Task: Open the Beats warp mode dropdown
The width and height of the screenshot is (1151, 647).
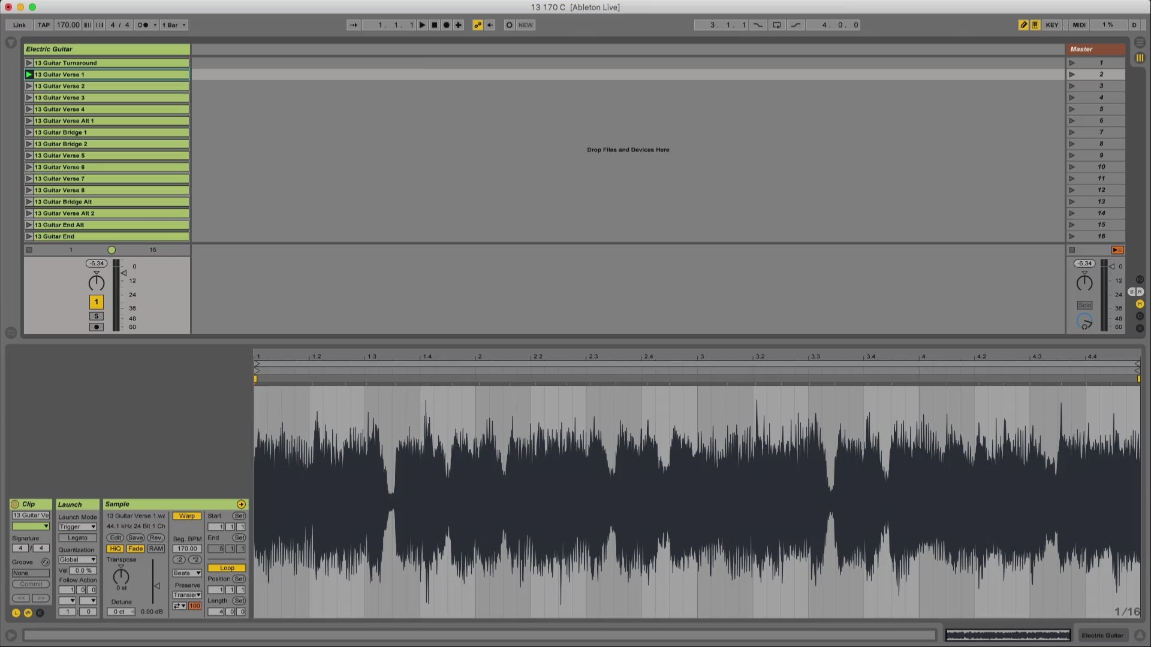Action: click(x=187, y=573)
